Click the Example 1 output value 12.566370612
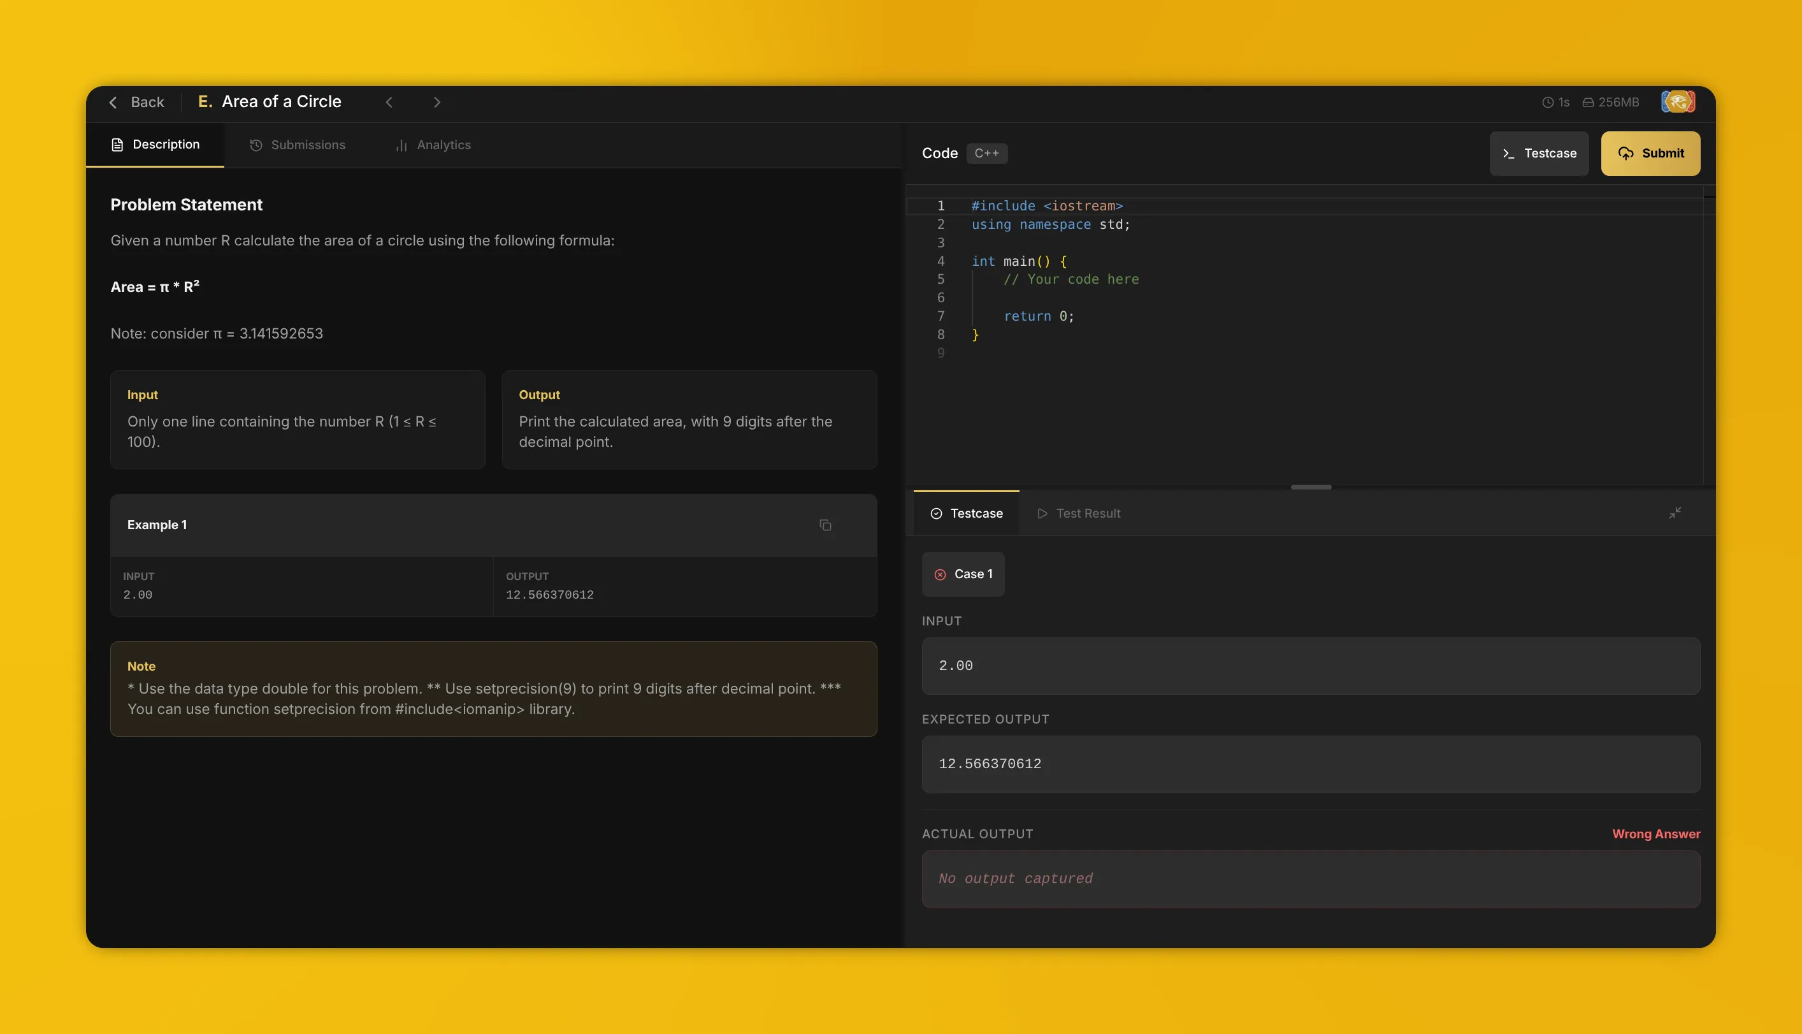 [549, 594]
